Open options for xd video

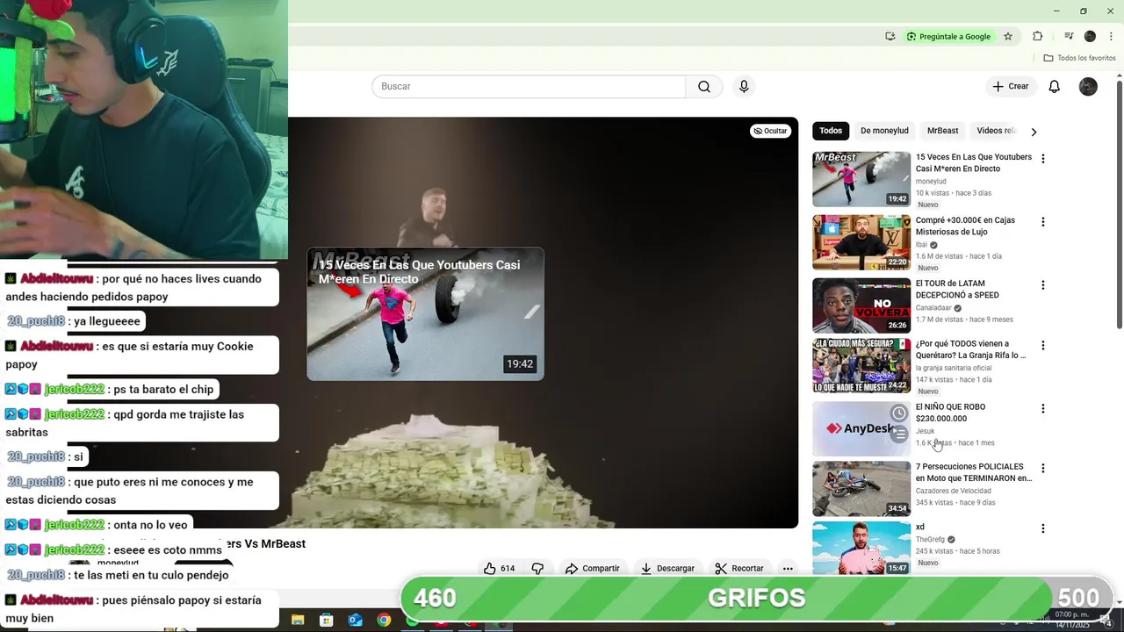point(1043,528)
